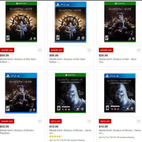The image size is (142, 142).
Task: Preorder the $59.99 PlayStation standard edition
Action: point(7,121)
